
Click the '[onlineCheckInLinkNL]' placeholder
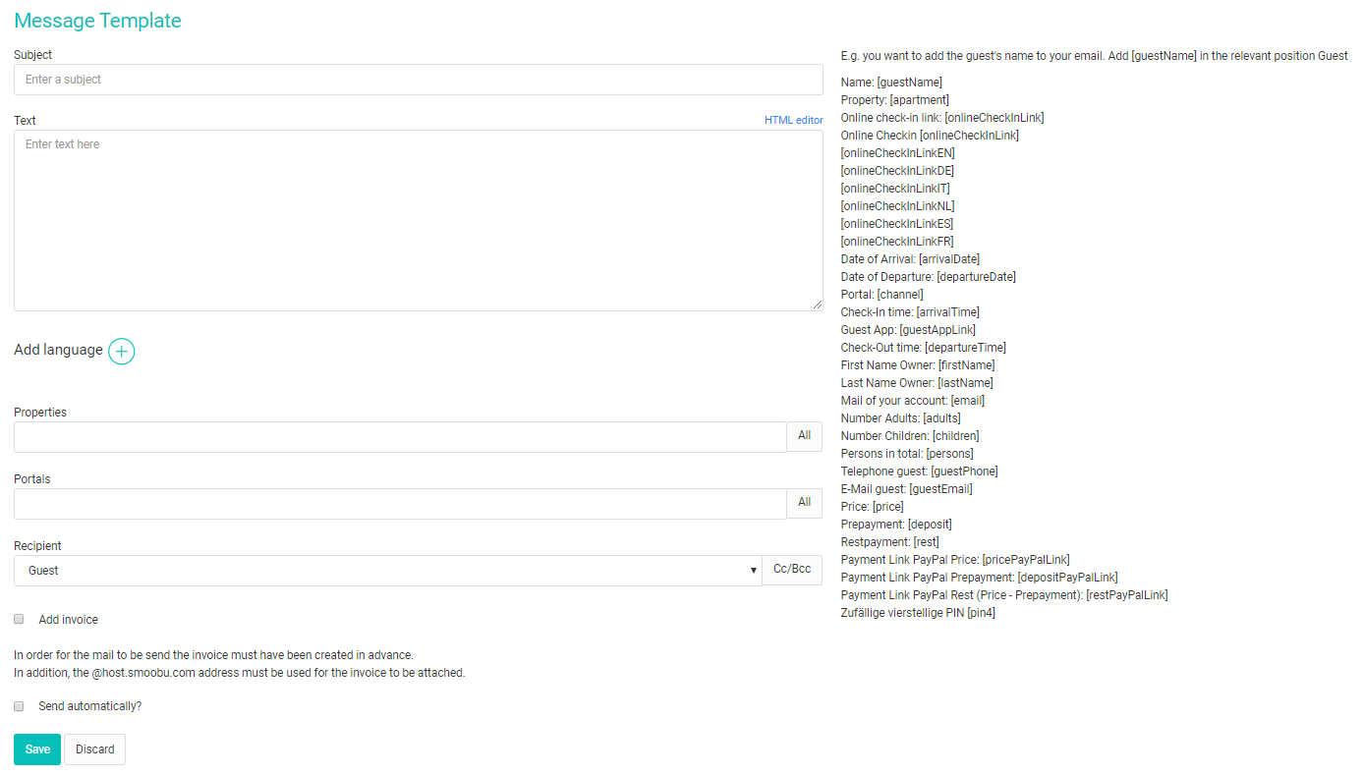point(897,206)
